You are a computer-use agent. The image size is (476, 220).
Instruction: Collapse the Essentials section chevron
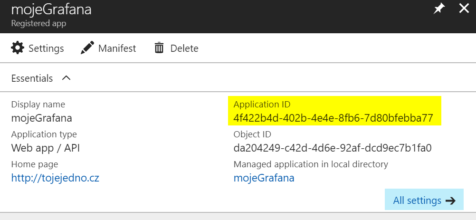coord(66,78)
